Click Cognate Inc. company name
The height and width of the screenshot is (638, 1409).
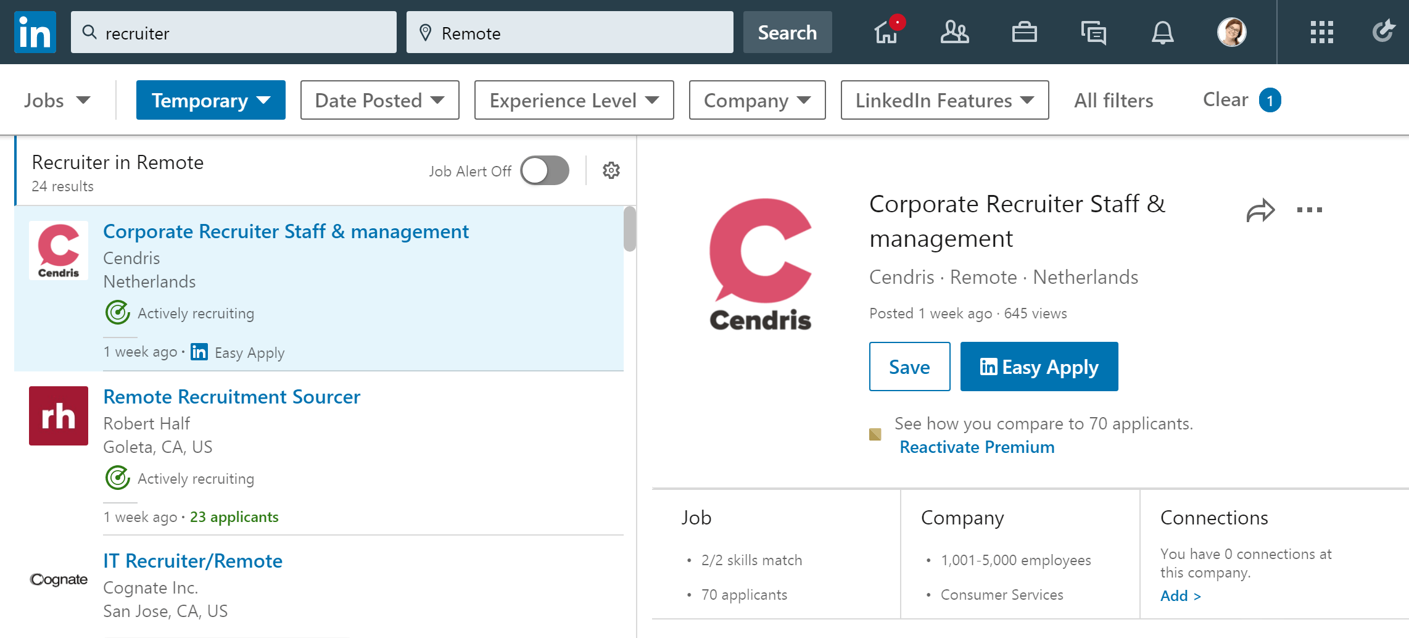[x=151, y=587]
